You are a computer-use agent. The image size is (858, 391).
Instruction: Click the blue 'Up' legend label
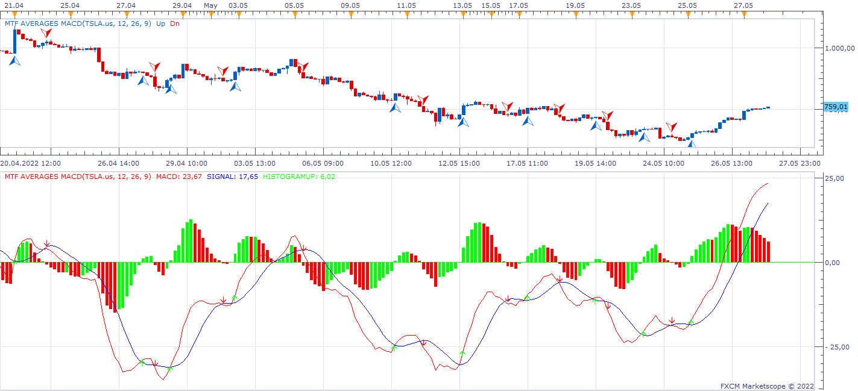click(160, 23)
